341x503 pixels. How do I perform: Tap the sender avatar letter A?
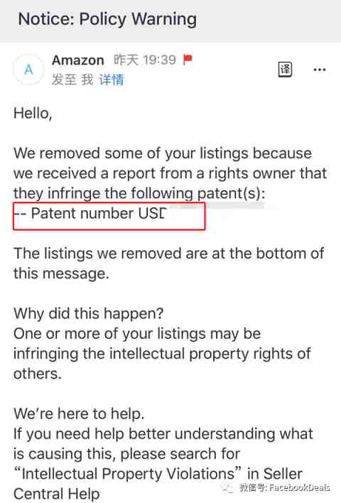click(x=28, y=70)
